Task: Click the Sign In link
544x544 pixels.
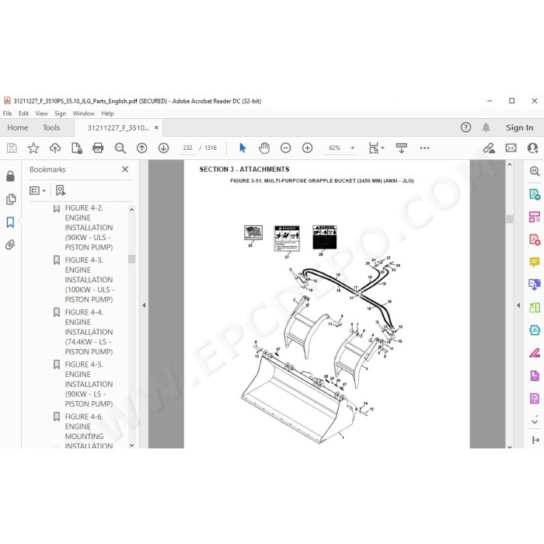Action: tap(519, 127)
